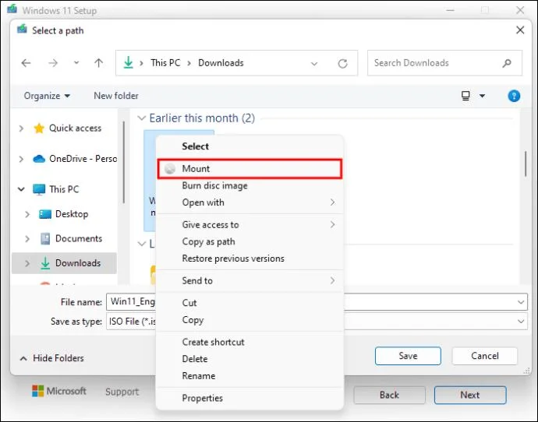
Task: Choose Mount in the context menu
Action: tap(250, 168)
